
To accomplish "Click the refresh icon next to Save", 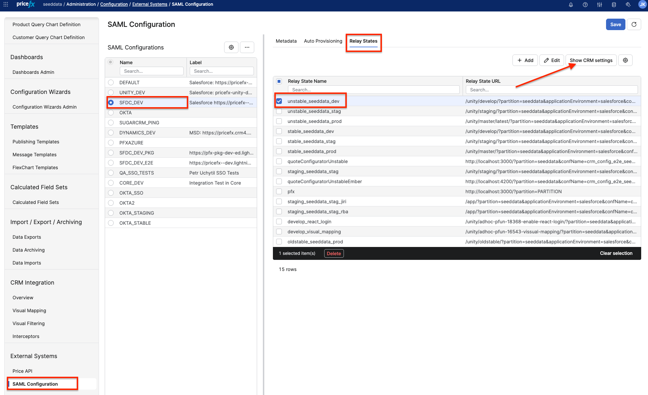I will (634, 24).
